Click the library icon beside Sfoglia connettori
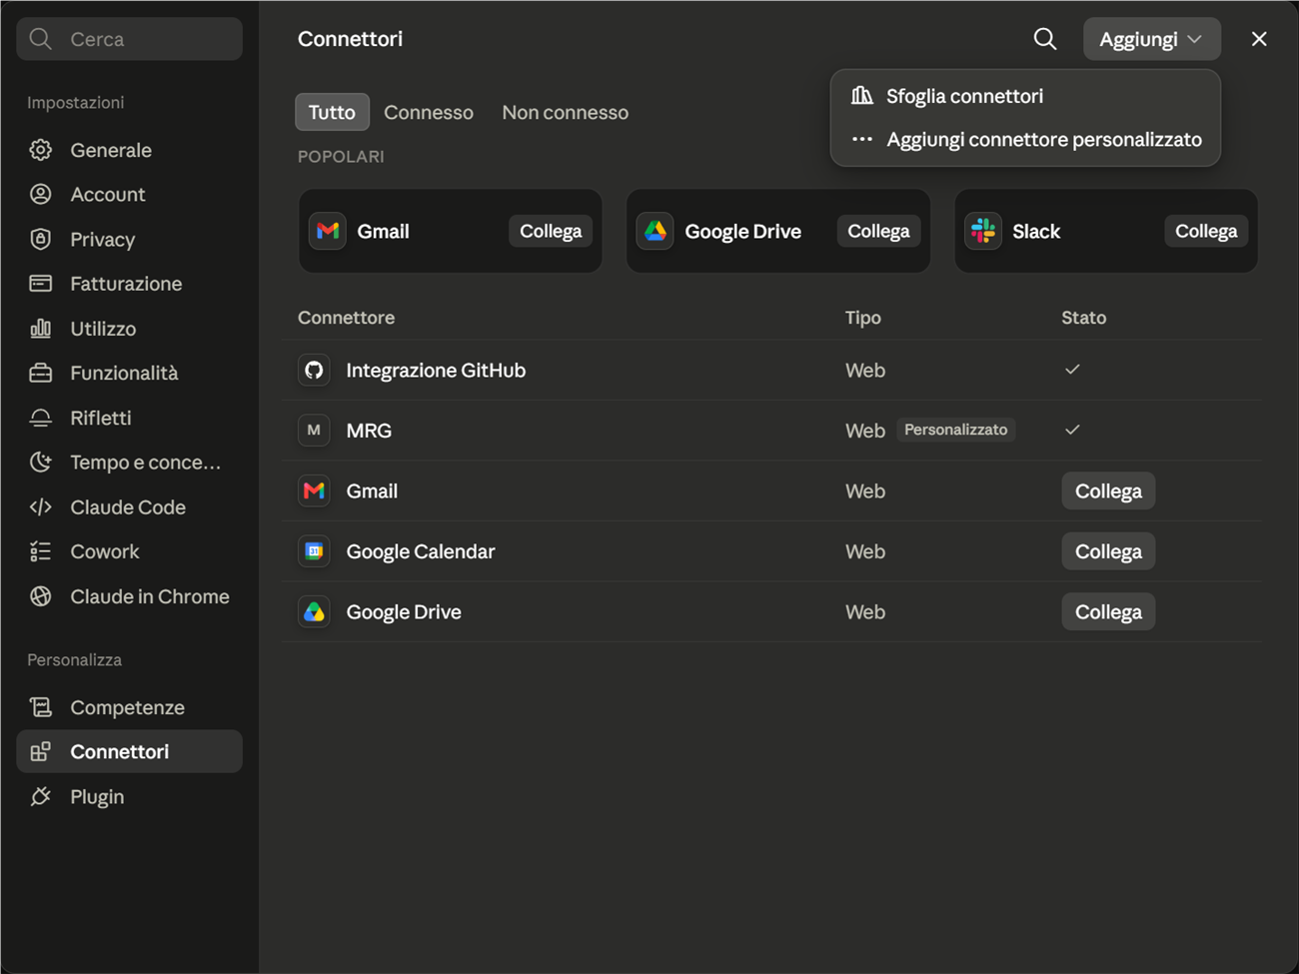 861,96
